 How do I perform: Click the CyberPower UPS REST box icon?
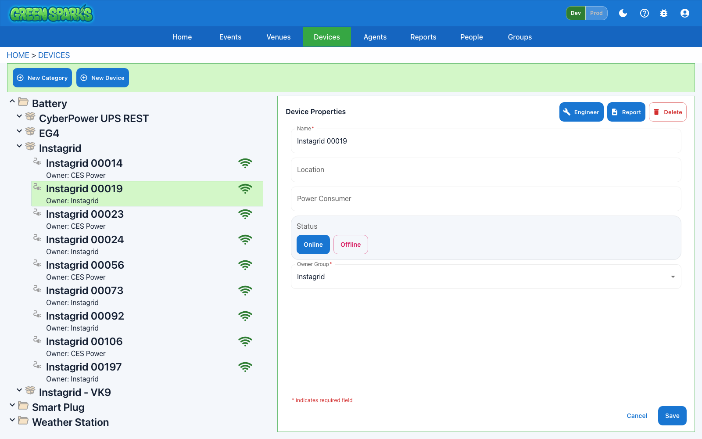[30, 116]
